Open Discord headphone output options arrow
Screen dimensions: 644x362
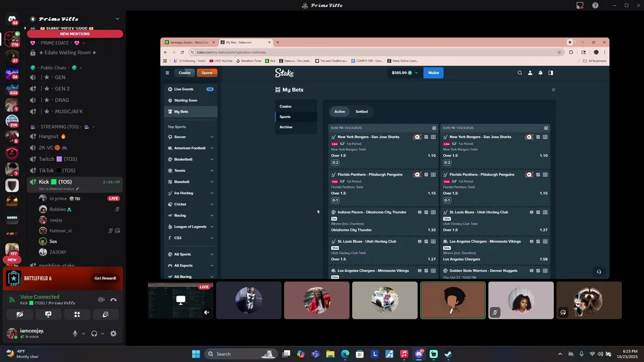tap(103, 333)
